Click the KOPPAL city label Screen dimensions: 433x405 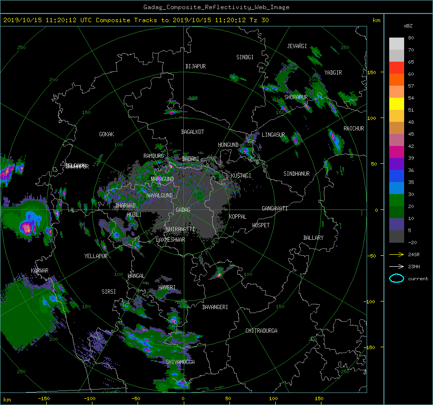(x=238, y=217)
